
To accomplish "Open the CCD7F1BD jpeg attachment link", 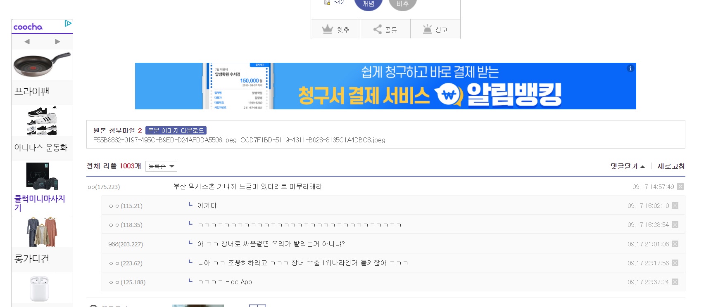I will click(313, 140).
